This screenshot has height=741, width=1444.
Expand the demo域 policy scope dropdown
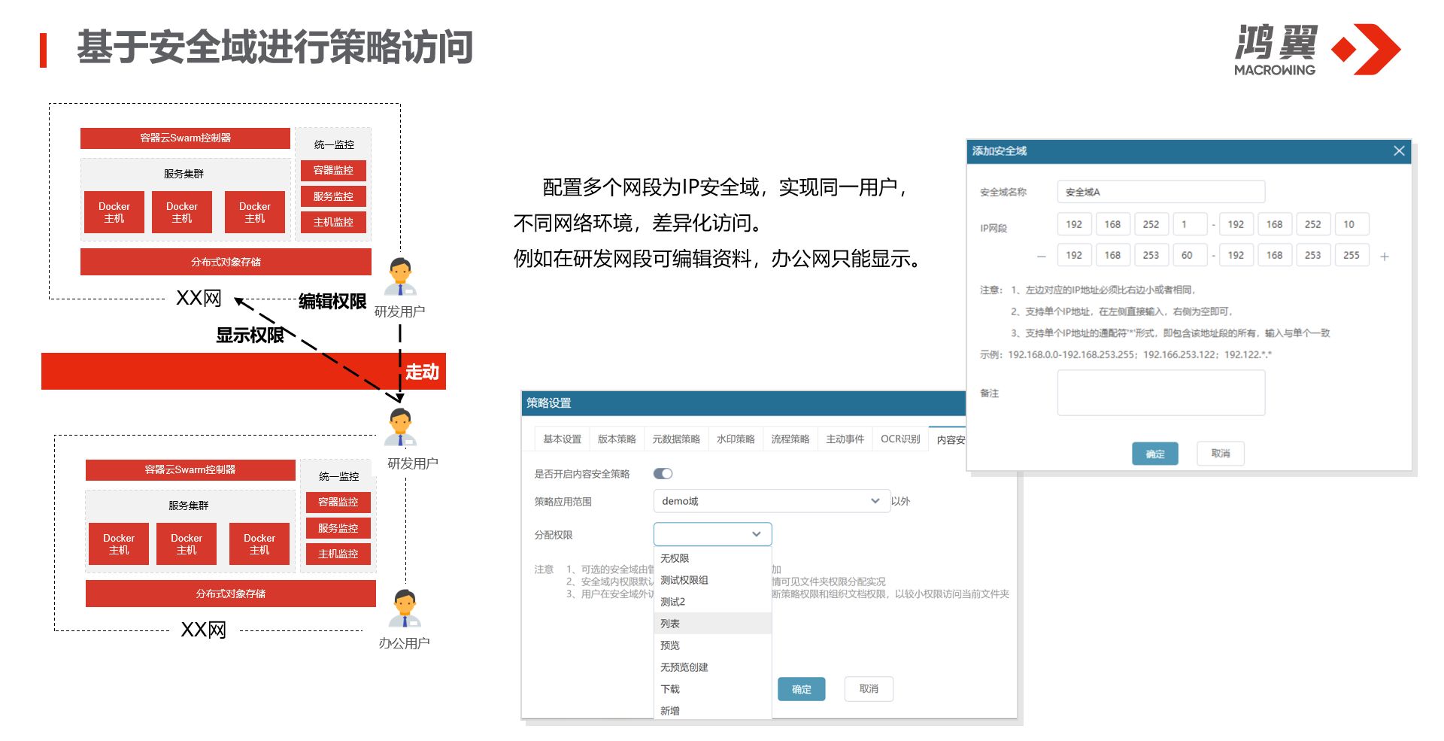[875, 501]
